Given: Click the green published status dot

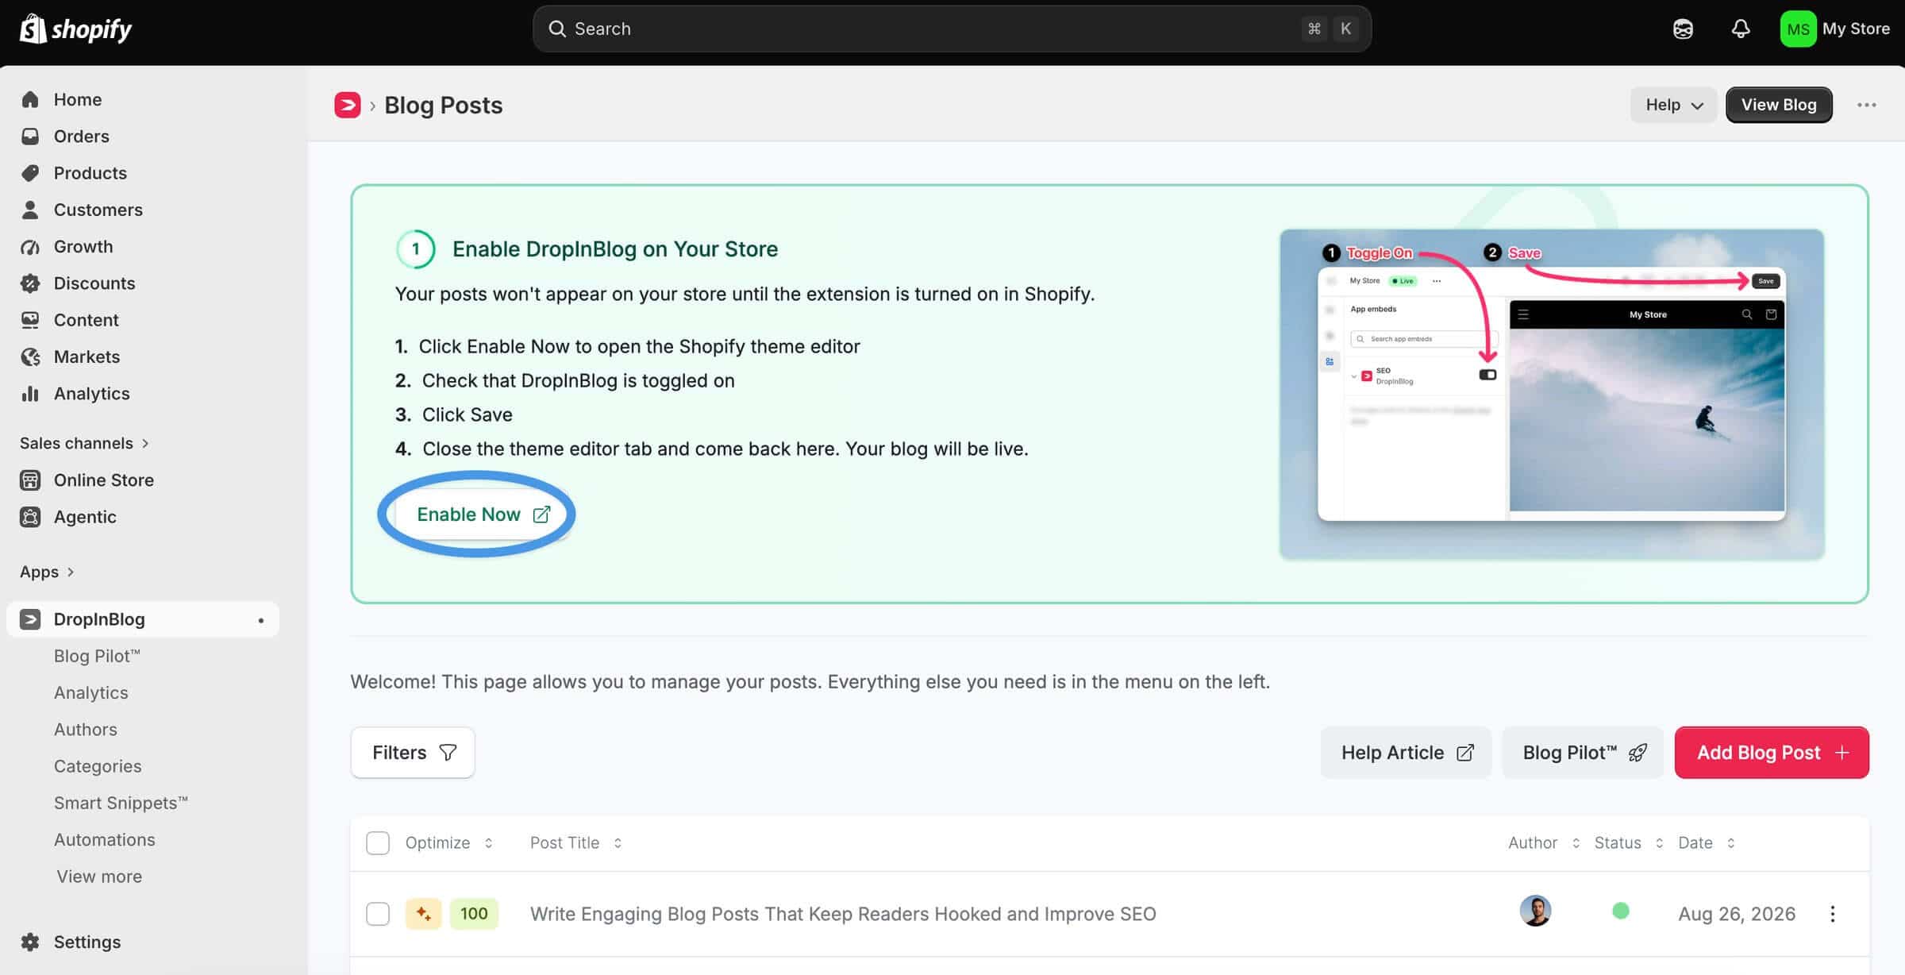Looking at the screenshot, I should [1621, 911].
